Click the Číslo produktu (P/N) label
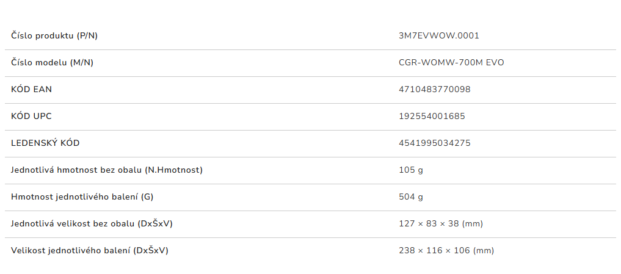 pyautogui.click(x=54, y=35)
